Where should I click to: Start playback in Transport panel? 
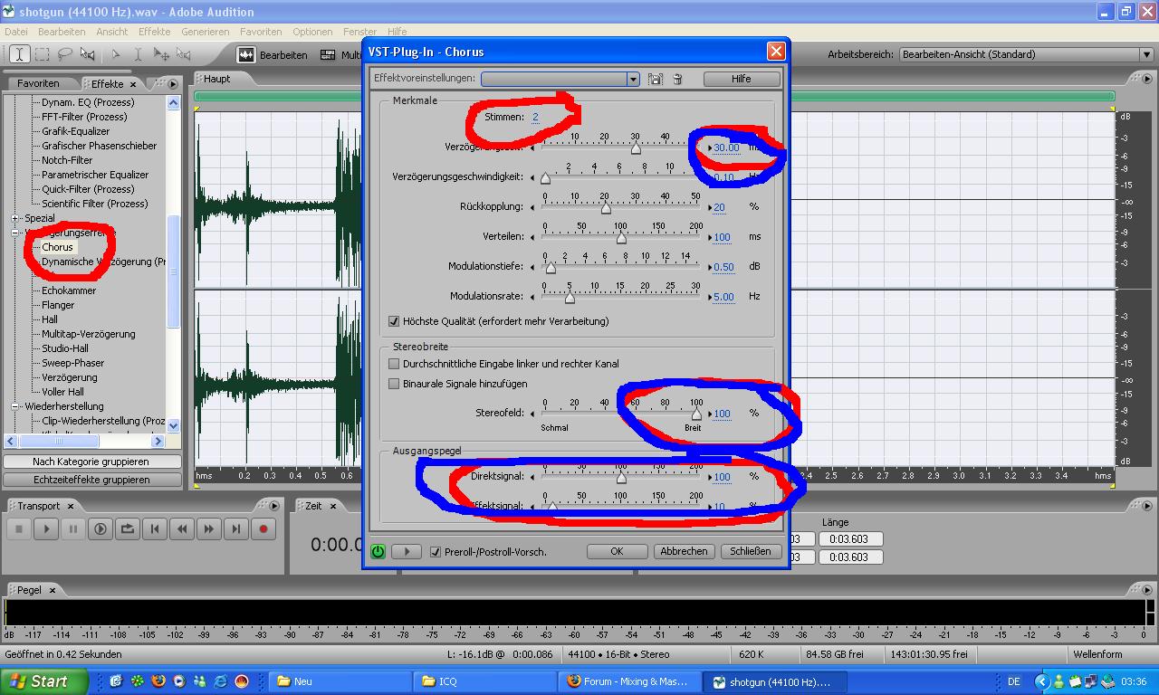[46, 529]
